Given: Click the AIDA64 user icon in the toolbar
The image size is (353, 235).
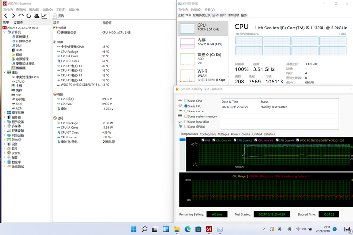Looking at the screenshot, I should tap(36, 16).
